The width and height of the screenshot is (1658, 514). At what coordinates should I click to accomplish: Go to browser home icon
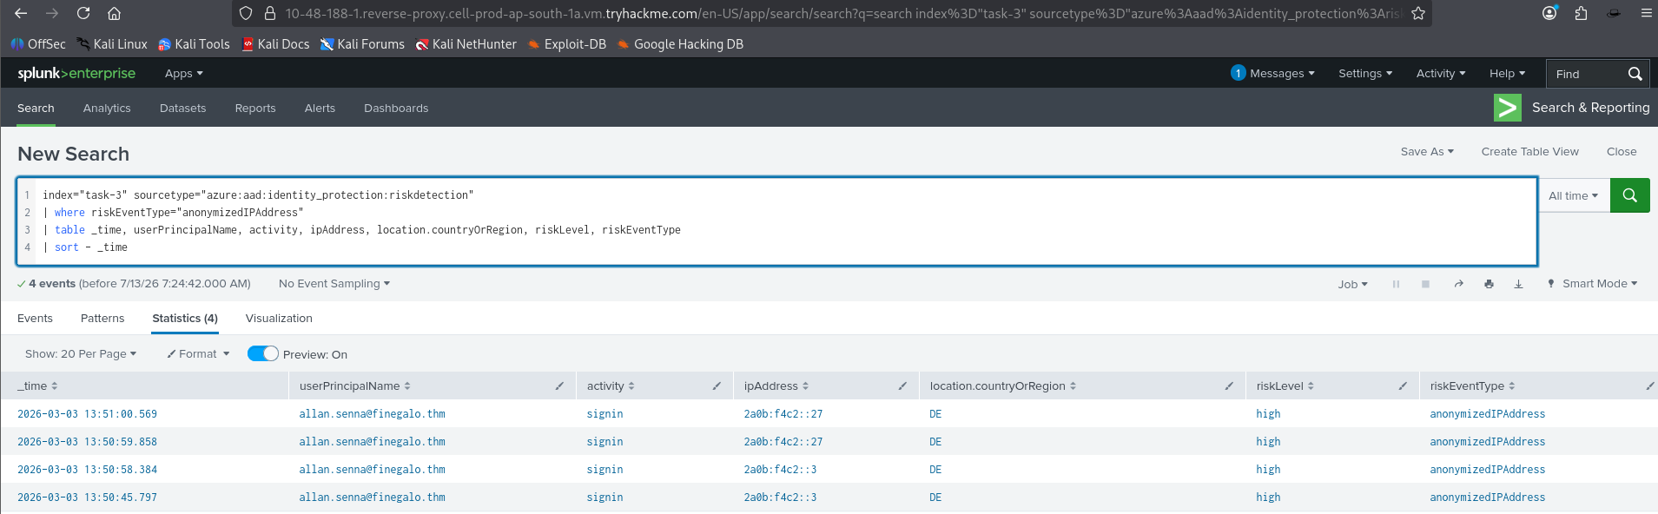click(114, 13)
